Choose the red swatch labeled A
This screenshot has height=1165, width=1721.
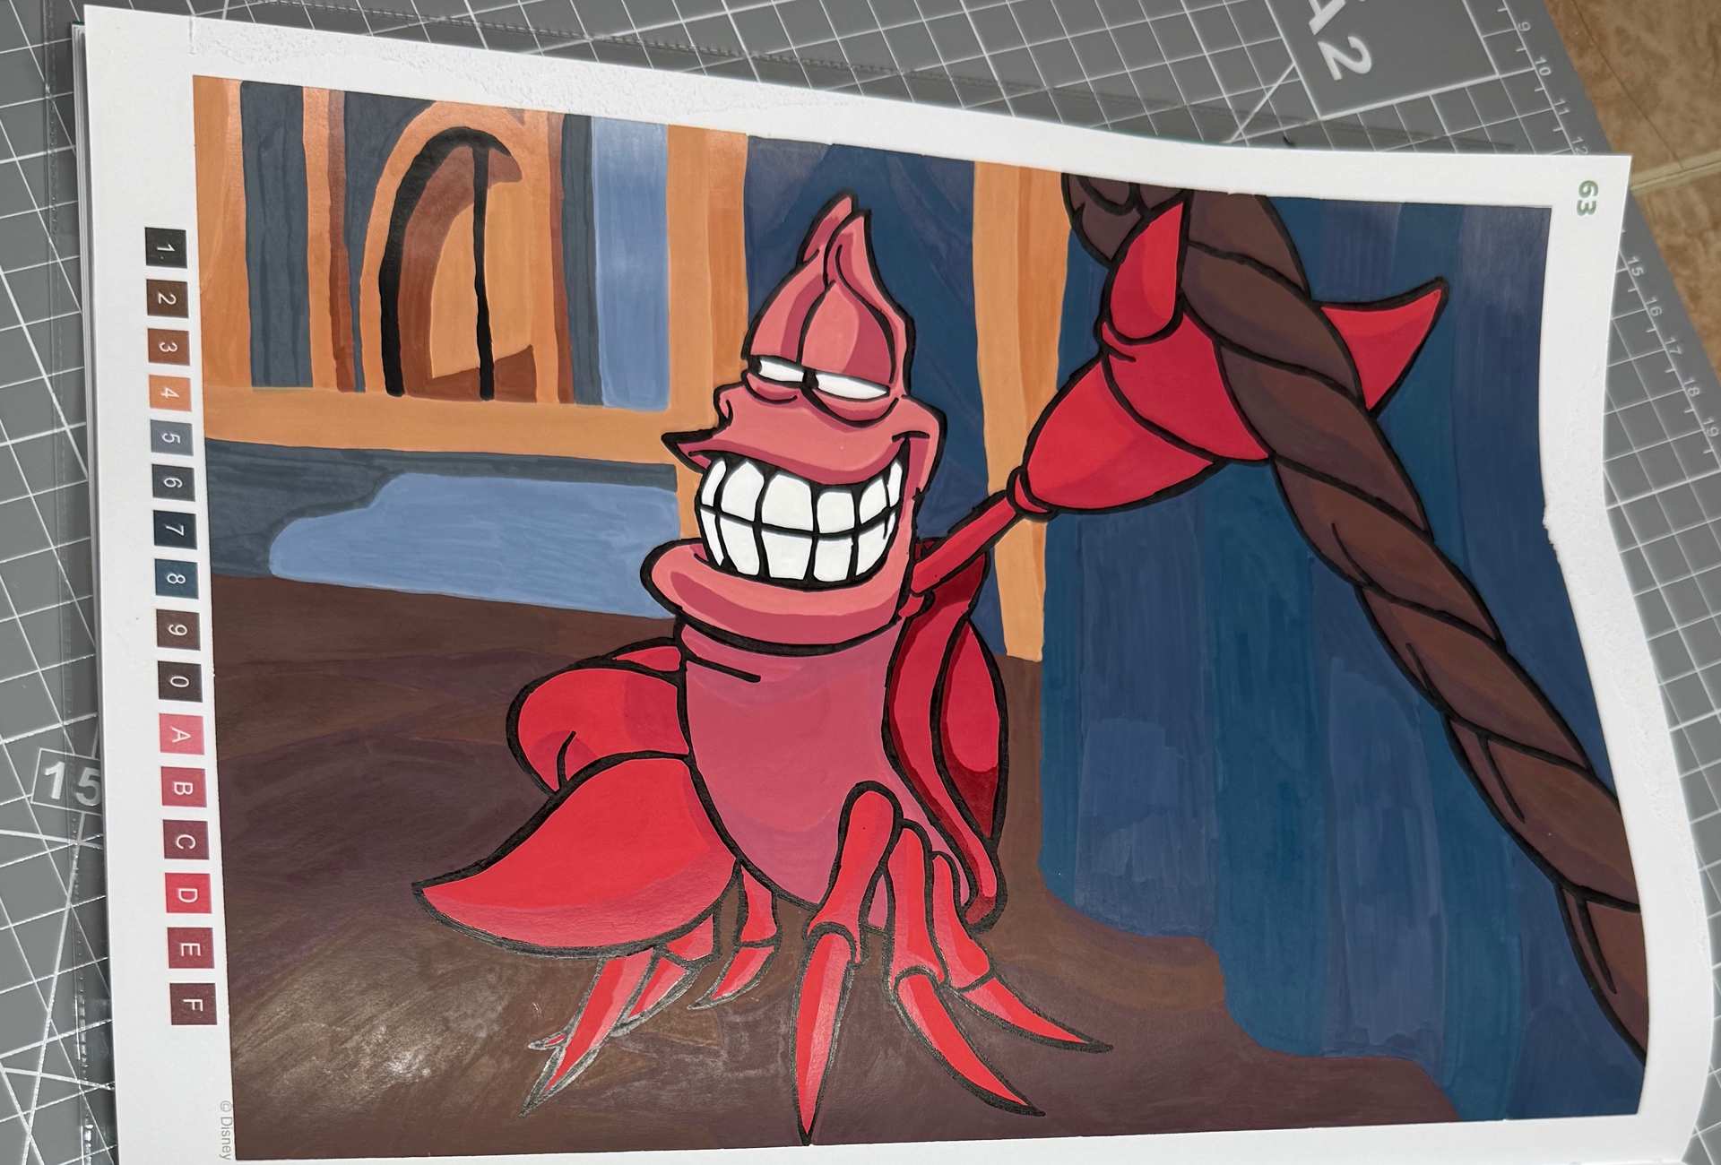[x=181, y=736]
